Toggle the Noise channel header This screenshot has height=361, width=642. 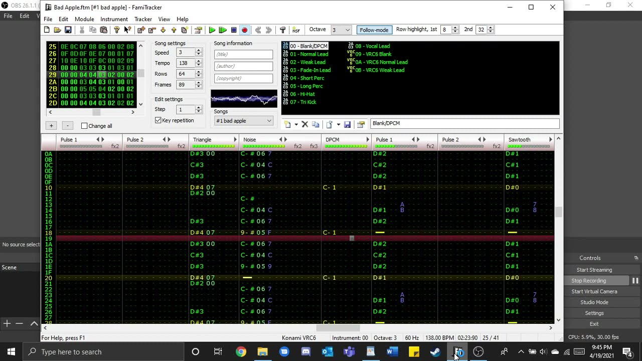coord(249,140)
